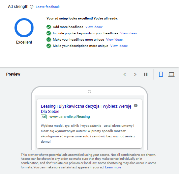
Task: Click the Excellent ad strength circle indicator
Action: tap(24, 28)
